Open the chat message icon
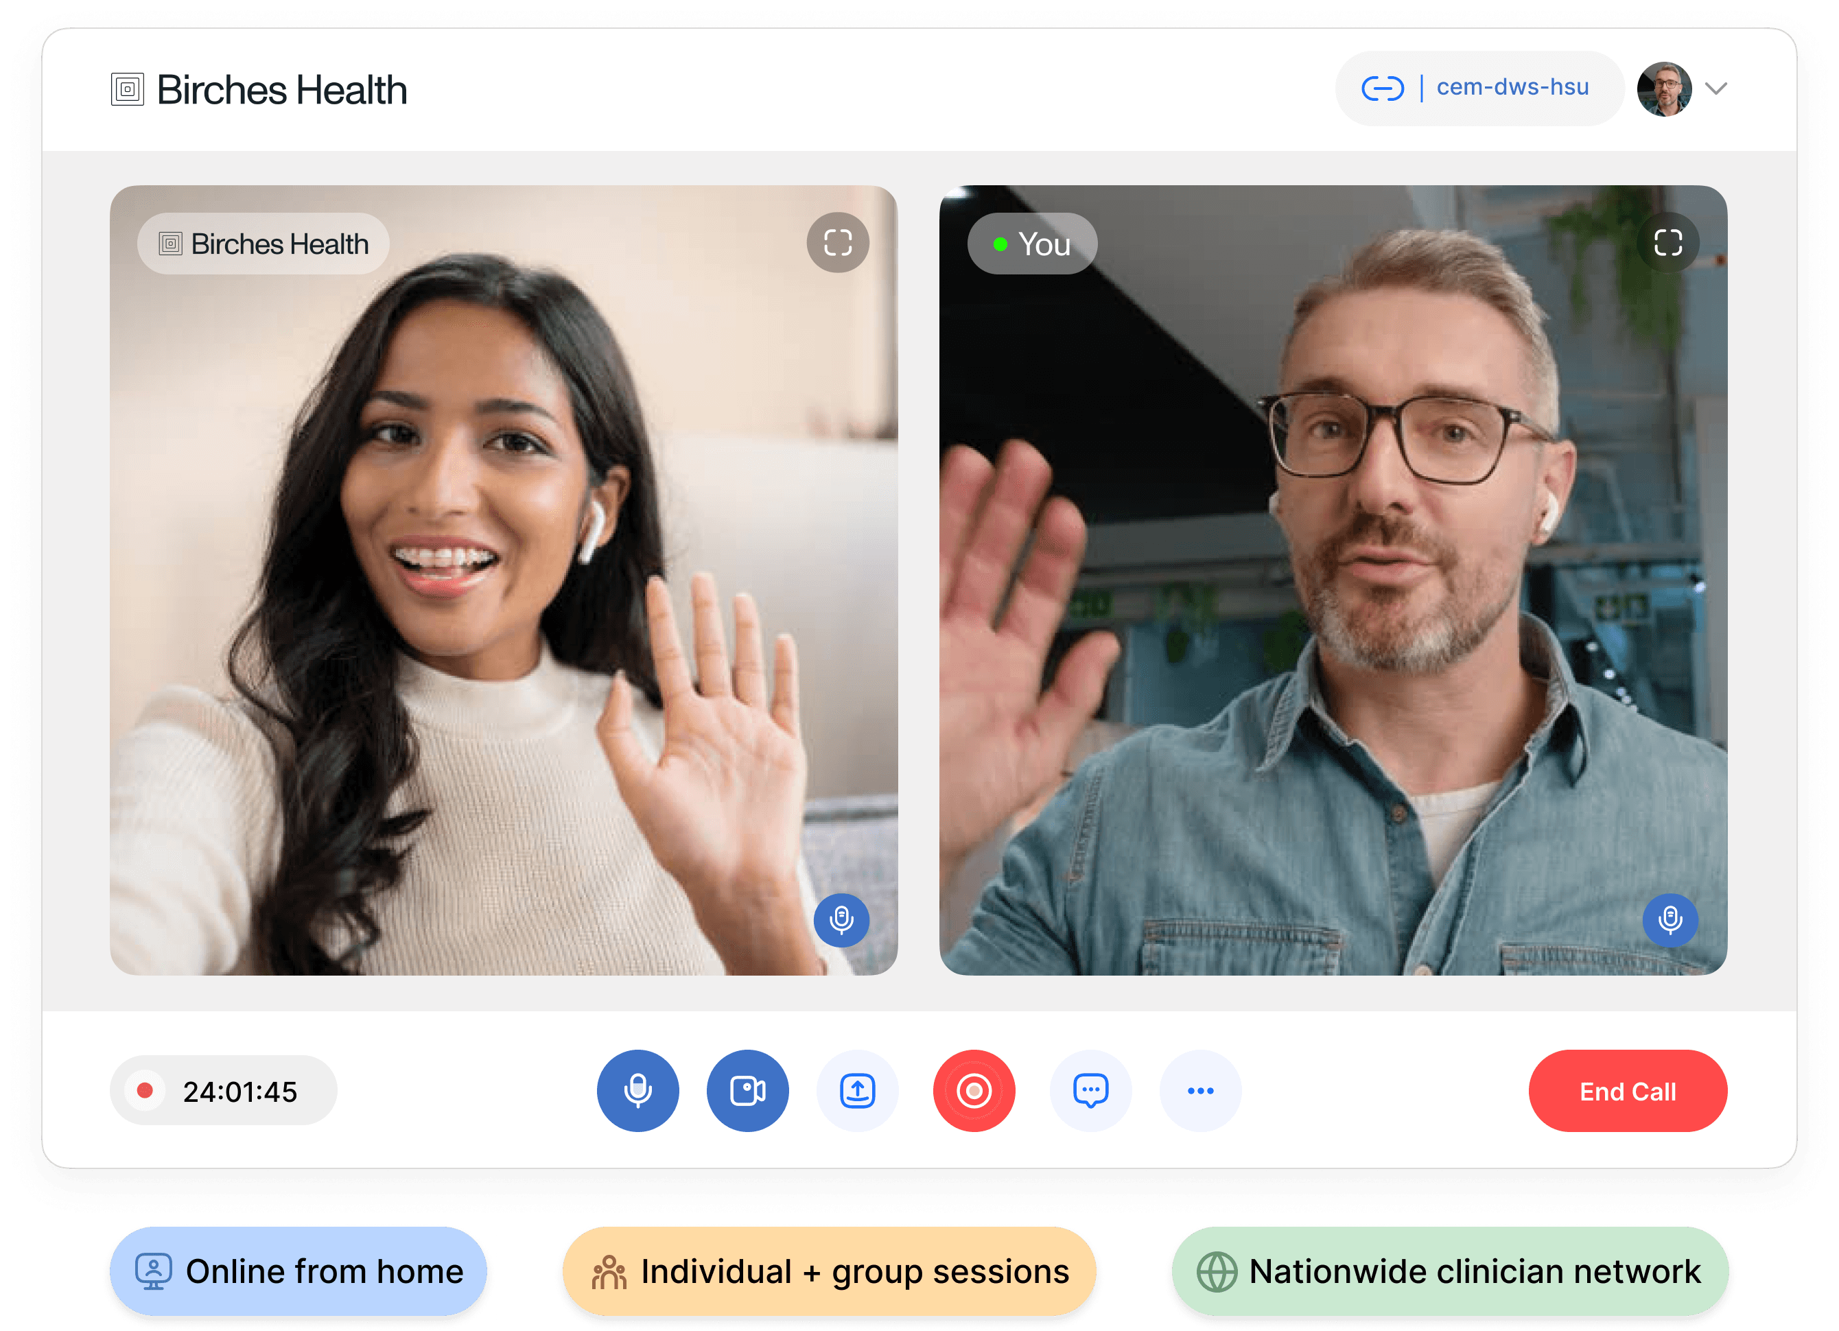Viewport: 1839px width, 1331px height. click(1090, 1090)
